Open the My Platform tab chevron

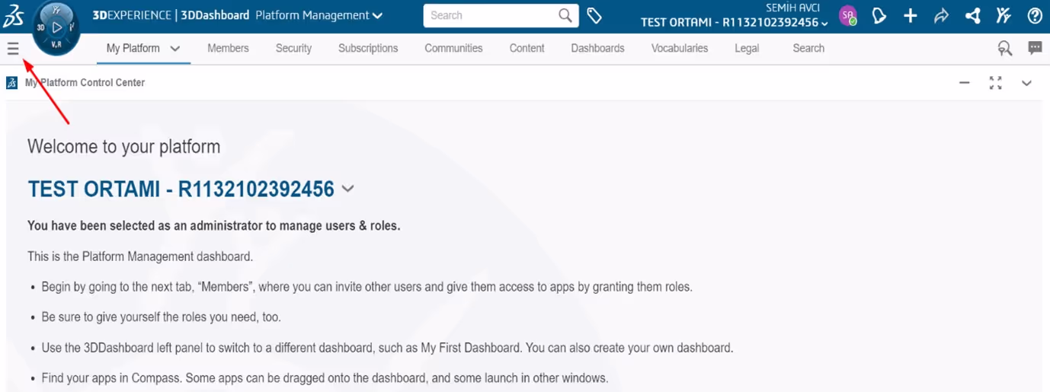pyautogui.click(x=175, y=49)
